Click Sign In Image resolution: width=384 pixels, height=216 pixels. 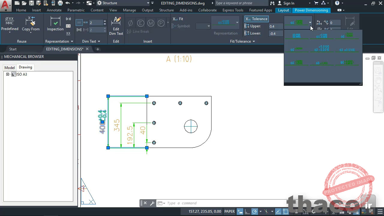tap(289, 3)
